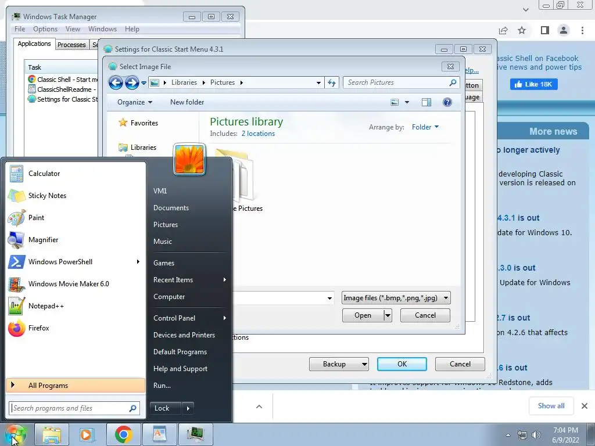Go back in Select Image File dialog

pos(116,82)
